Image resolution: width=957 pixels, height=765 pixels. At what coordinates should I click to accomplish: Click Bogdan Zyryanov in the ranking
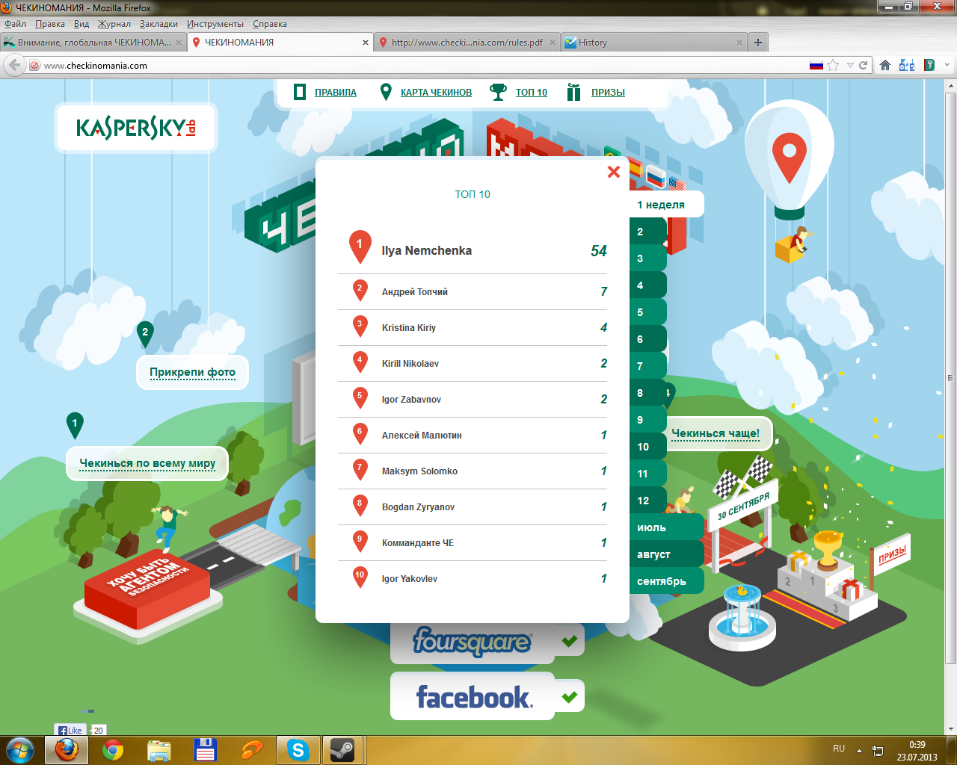(x=419, y=507)
